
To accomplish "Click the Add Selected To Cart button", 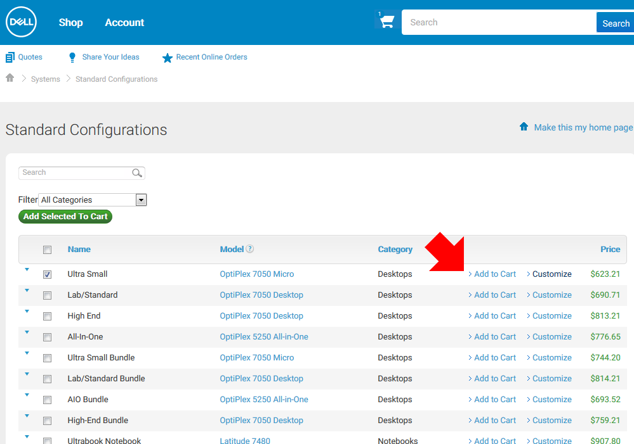I will 65,217.
